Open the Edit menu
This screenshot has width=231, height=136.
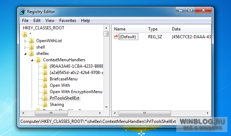coord(37,21)
